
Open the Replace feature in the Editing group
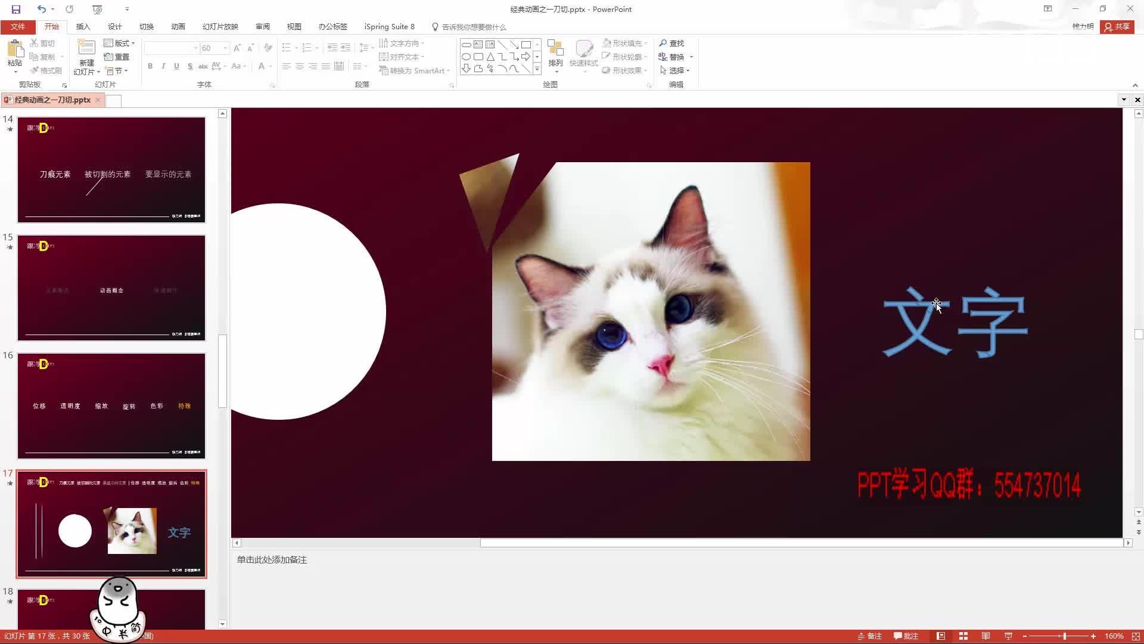tap(675, 57)
